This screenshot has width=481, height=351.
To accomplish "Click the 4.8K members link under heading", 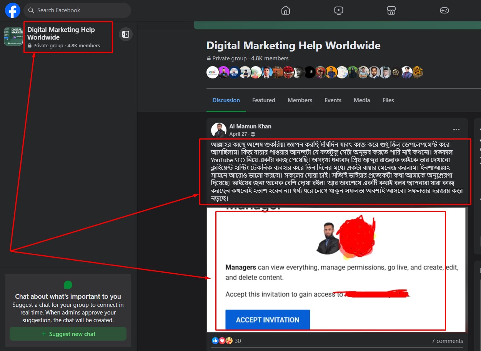I will coord(270,58).
